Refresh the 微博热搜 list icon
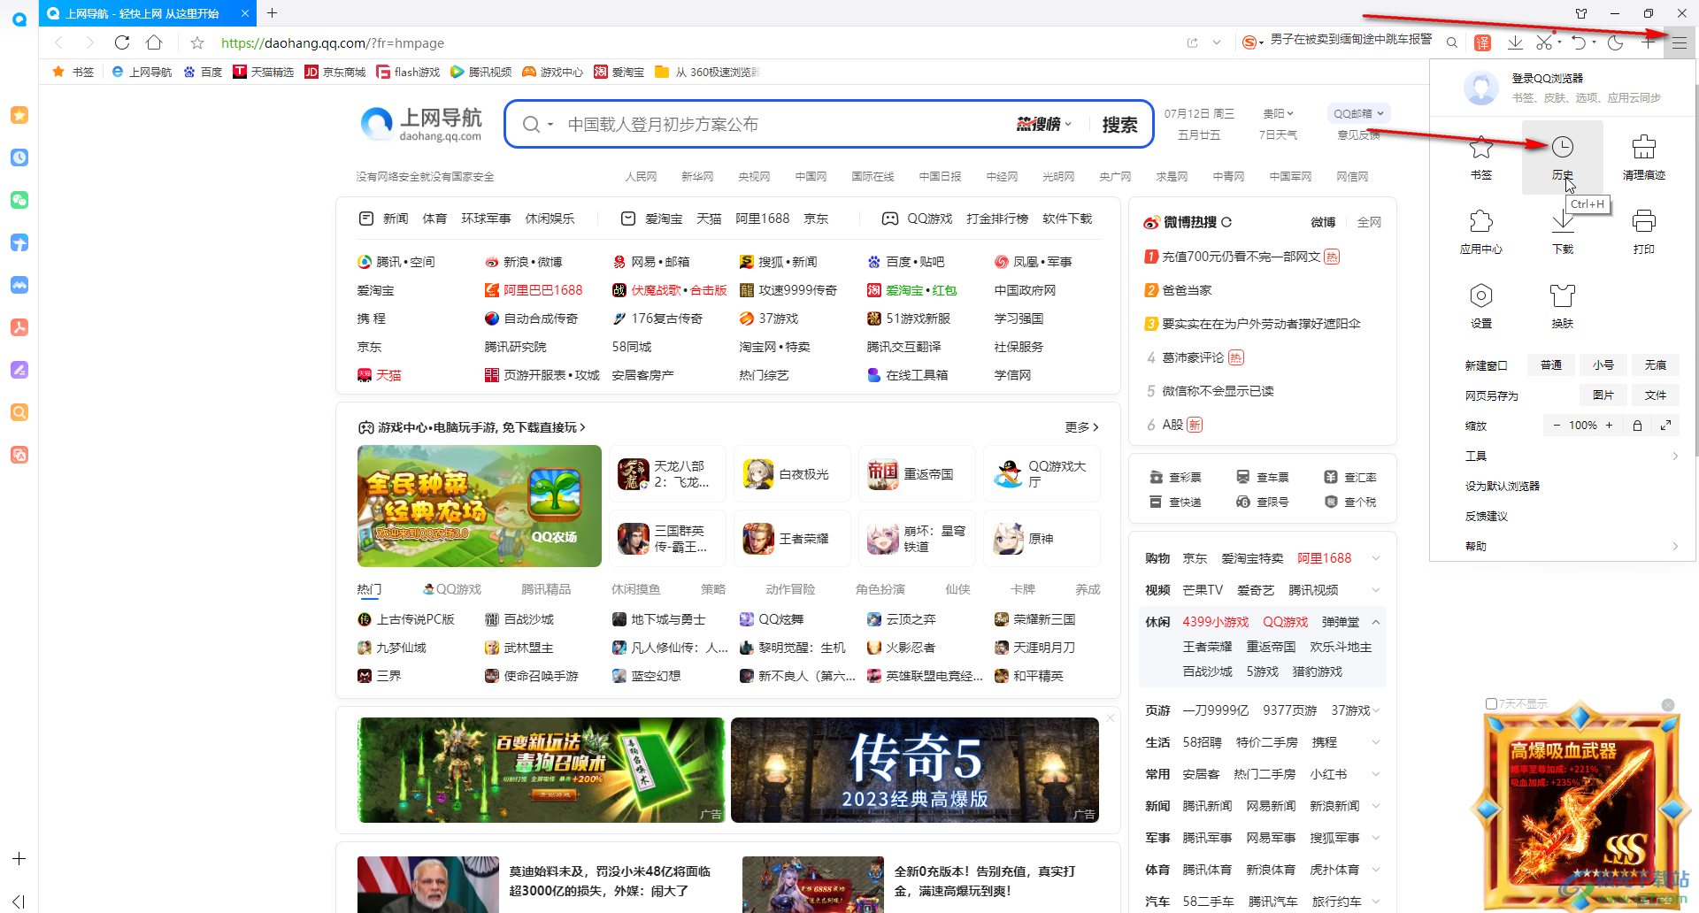The width and height of the screenshot is (1699, 913). point(1226,222)
